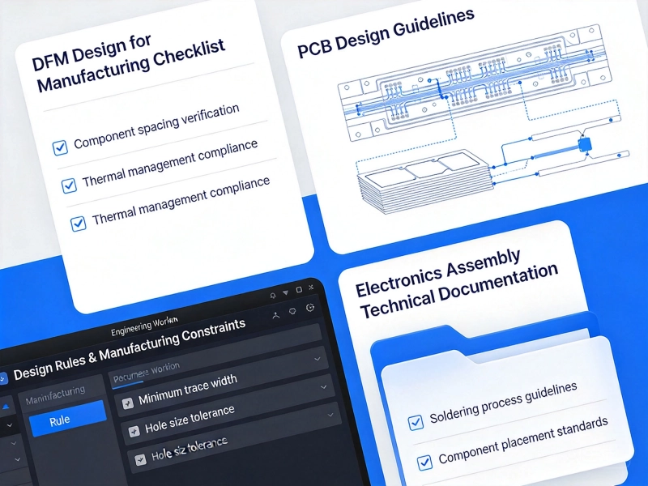Select the Maninfacturing sidebar item

55,394
